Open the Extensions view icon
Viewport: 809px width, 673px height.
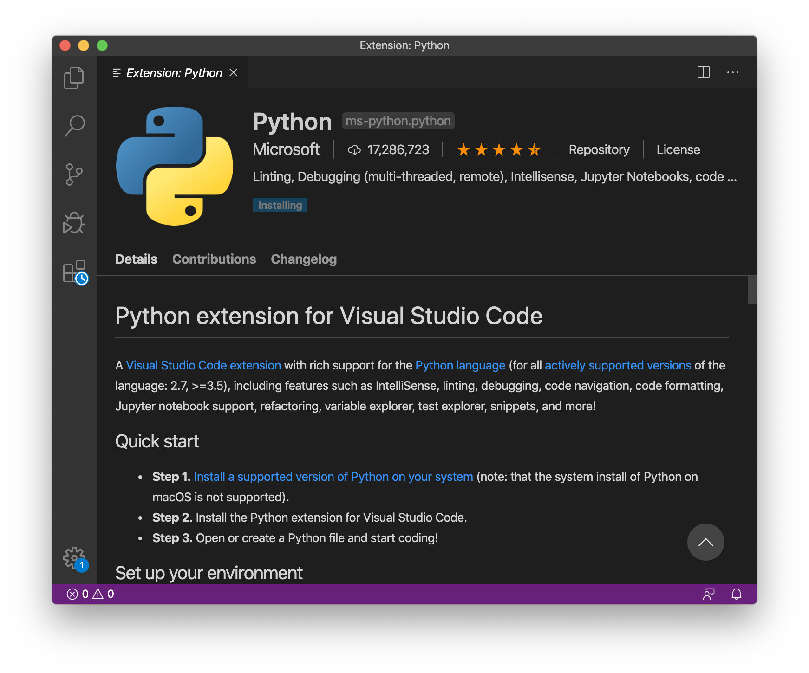[75, 272]
